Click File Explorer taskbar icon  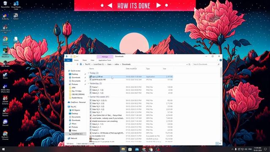pos(123,149)
